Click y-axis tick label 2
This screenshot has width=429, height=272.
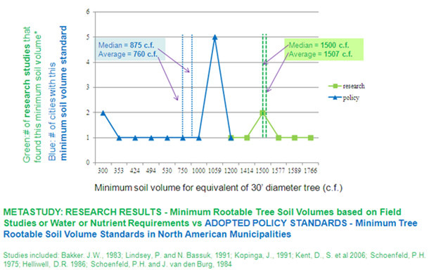tap(88, 112)
